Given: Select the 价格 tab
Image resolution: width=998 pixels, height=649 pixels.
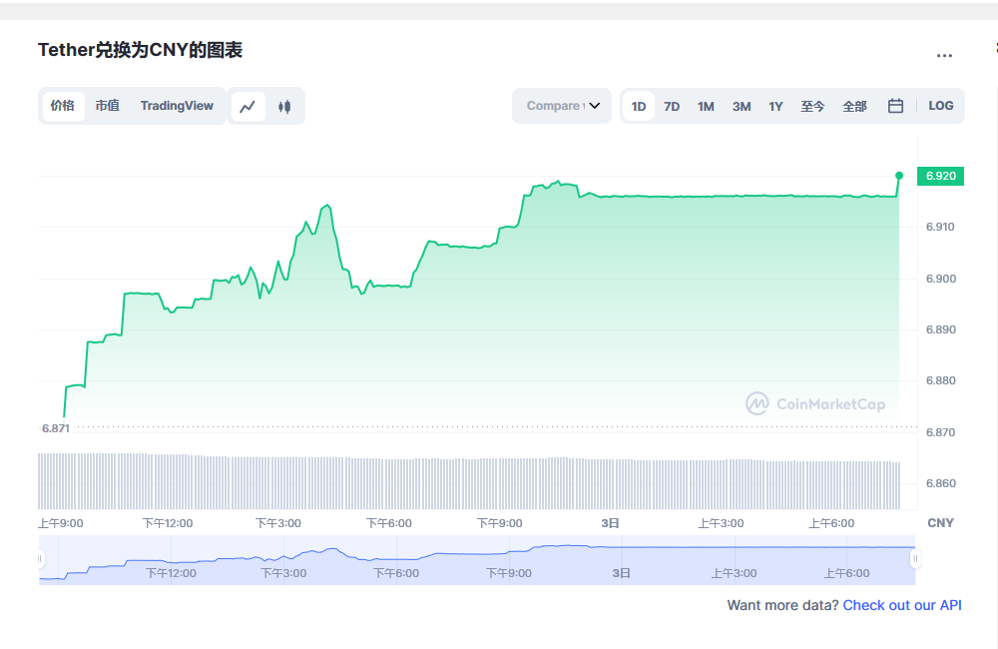Looking at the screenshot, I should click(x=63, y=106).
